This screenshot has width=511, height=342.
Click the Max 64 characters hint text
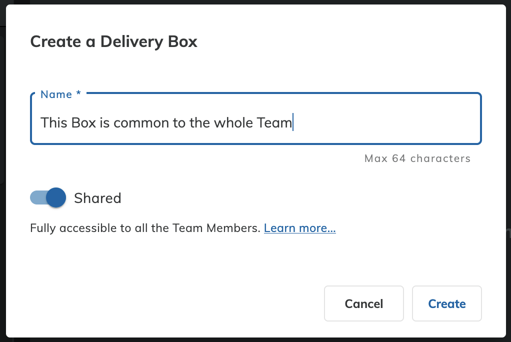coord(417,158)
